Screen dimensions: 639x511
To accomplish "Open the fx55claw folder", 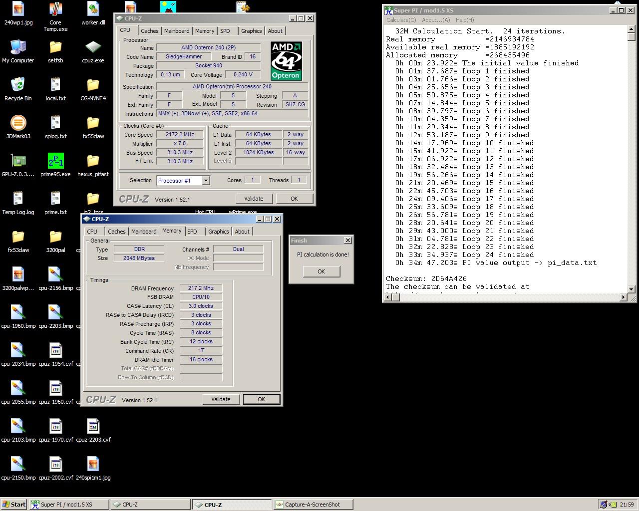I will pyautogui.click(x=93, y=127).
